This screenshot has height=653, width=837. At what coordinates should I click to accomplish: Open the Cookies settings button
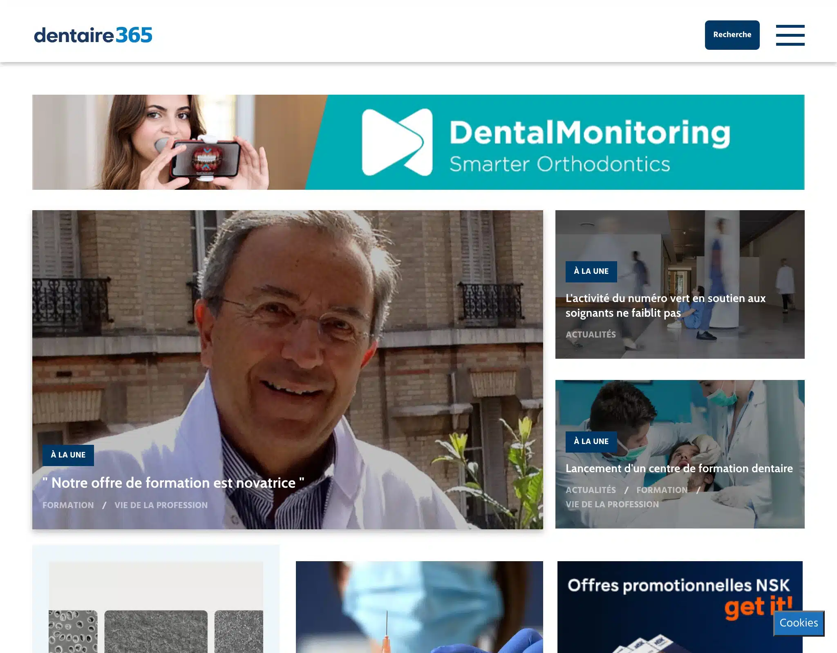(x=799, y=623)
